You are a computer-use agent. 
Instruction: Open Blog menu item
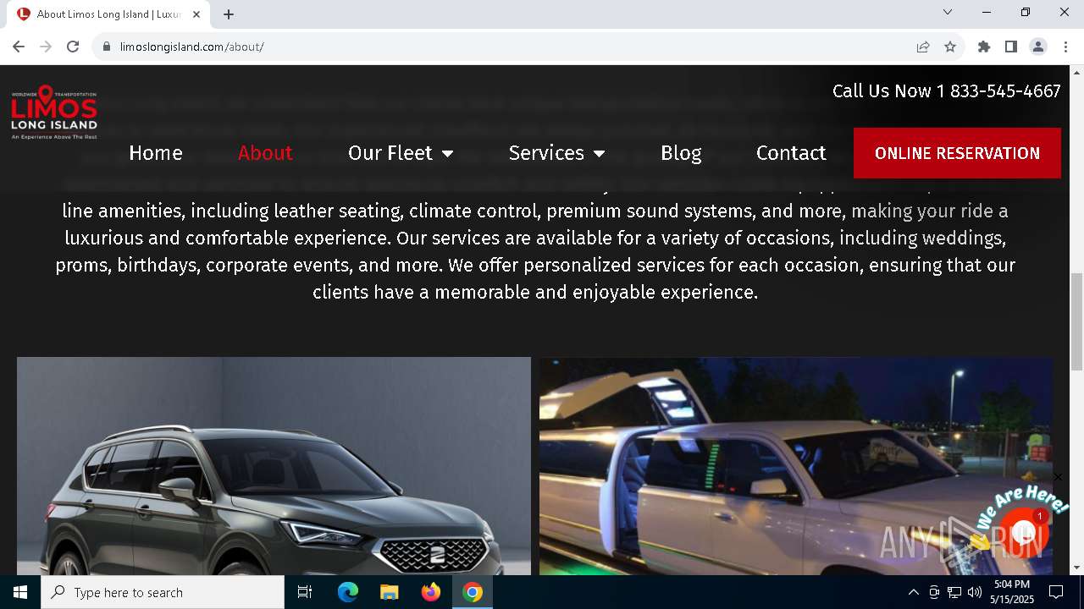681,153
